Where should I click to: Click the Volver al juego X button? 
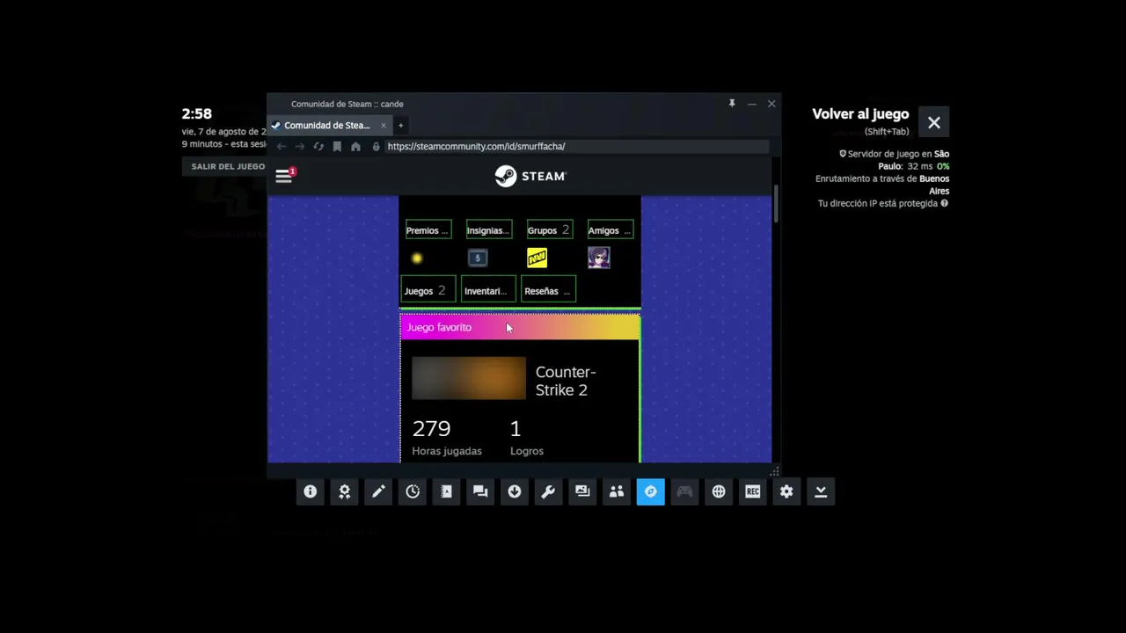click(x=934, y=123)
